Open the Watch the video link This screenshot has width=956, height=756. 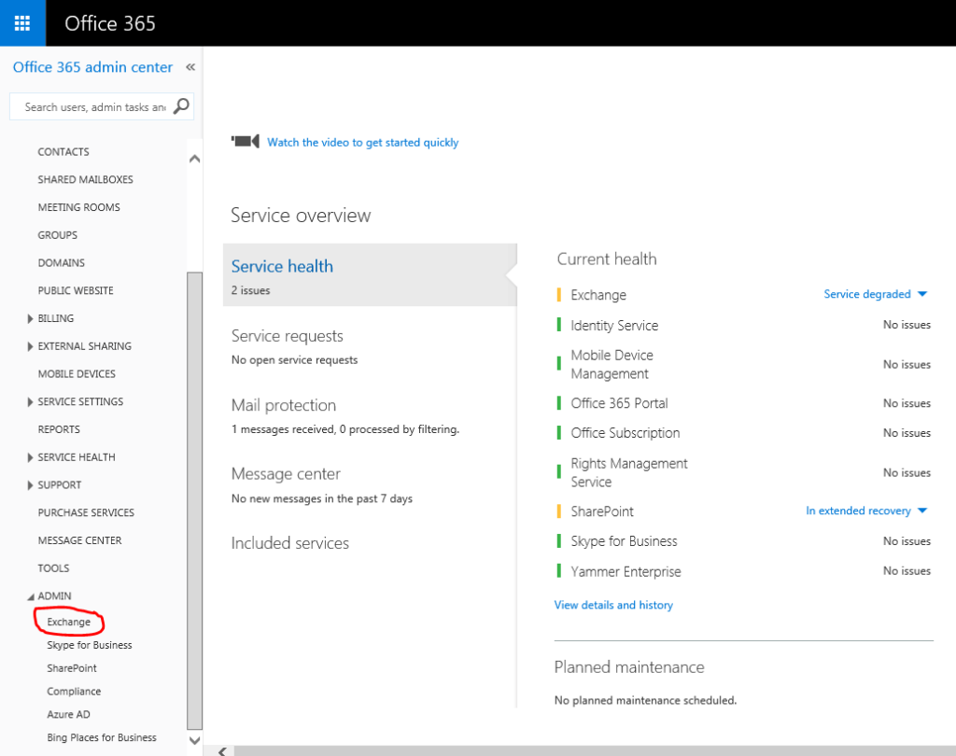pyautogui.click(x=363, y=142)
